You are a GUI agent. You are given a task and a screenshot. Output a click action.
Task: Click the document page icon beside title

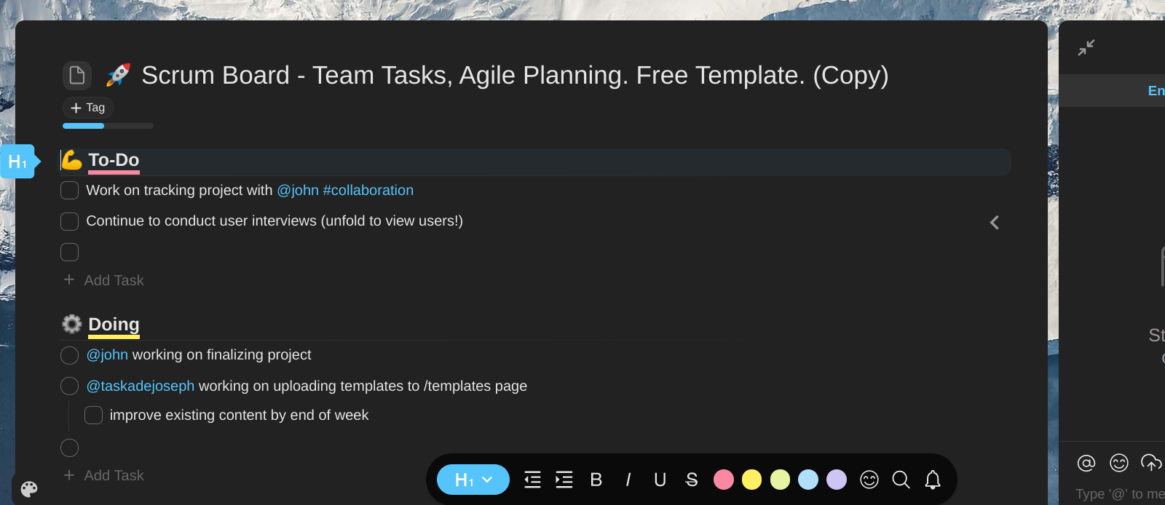(x=77, y=76)
